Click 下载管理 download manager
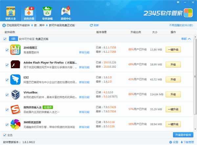The width and height of the screenshot is (197, 145). tap(187, 142)
